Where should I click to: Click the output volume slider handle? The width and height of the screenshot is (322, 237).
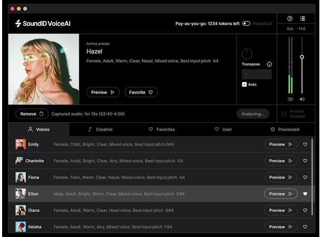[x=302, y=57]
